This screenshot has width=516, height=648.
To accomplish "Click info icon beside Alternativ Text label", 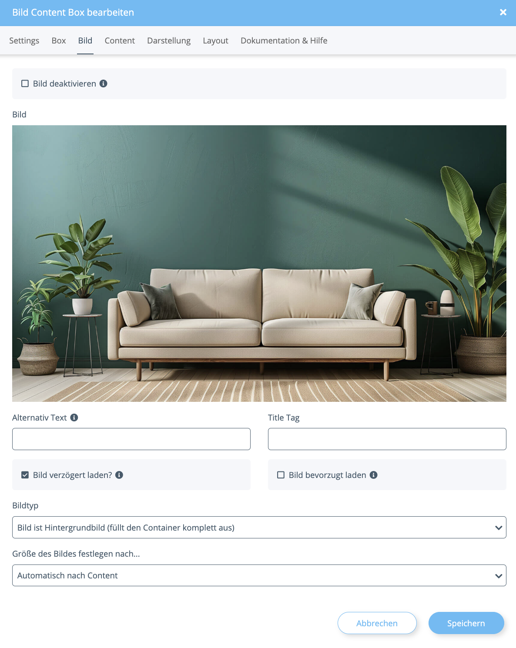I will tap(74, 418).
